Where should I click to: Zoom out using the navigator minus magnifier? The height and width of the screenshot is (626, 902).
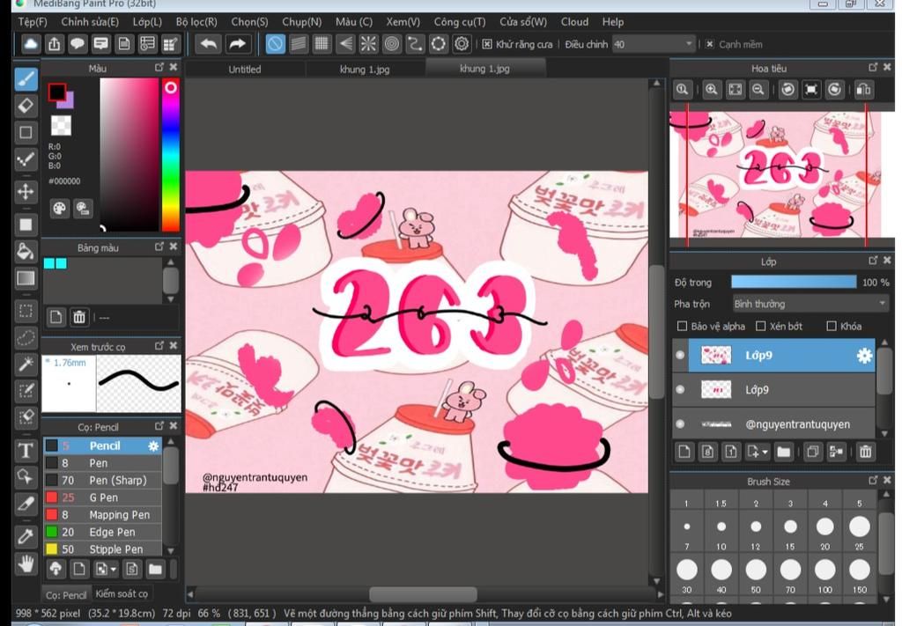pos(758,90)
